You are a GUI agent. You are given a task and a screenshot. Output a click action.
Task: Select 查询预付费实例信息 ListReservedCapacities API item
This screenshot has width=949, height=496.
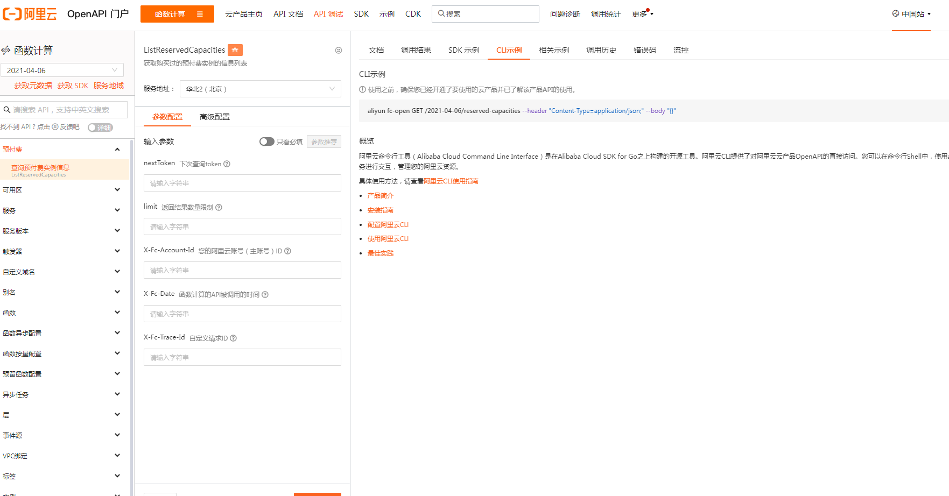[65, 170]
